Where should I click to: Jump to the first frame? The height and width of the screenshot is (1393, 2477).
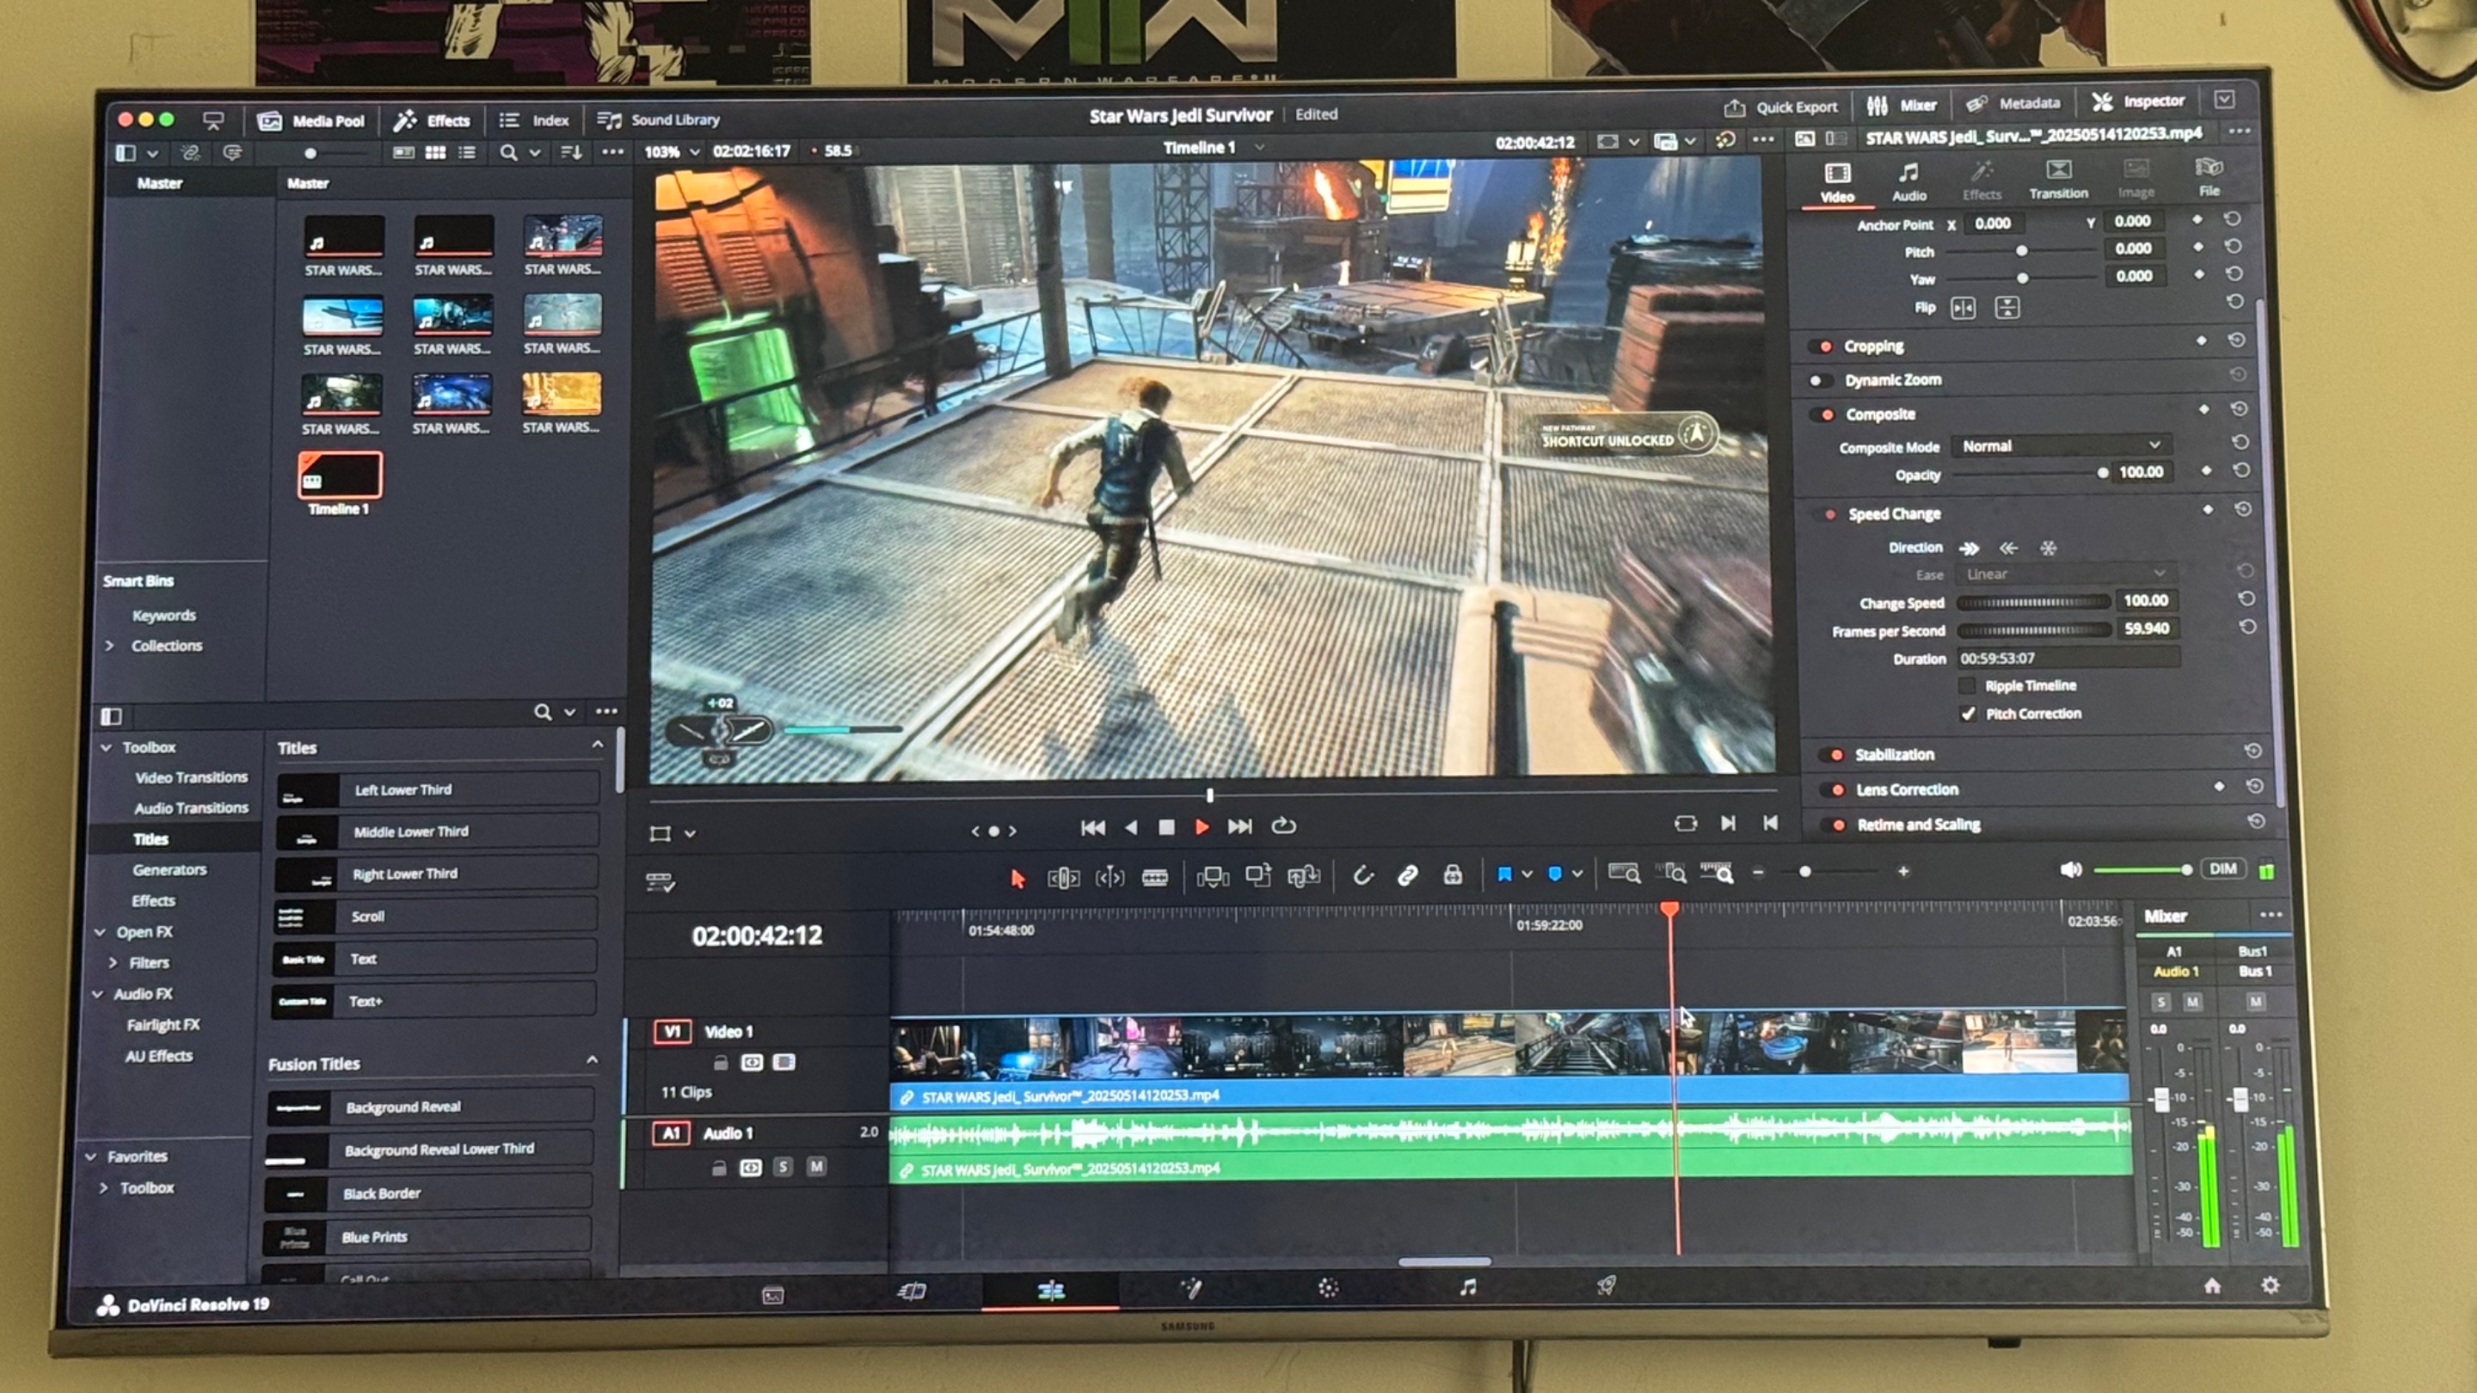coord(1092,828)
